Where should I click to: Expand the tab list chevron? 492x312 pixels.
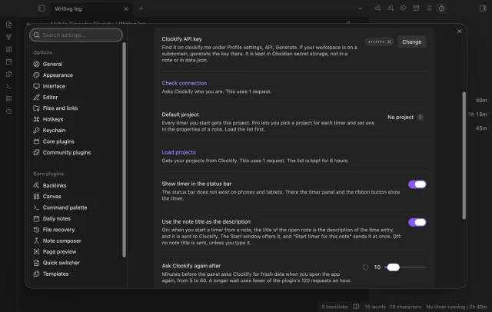click(360, 8)
